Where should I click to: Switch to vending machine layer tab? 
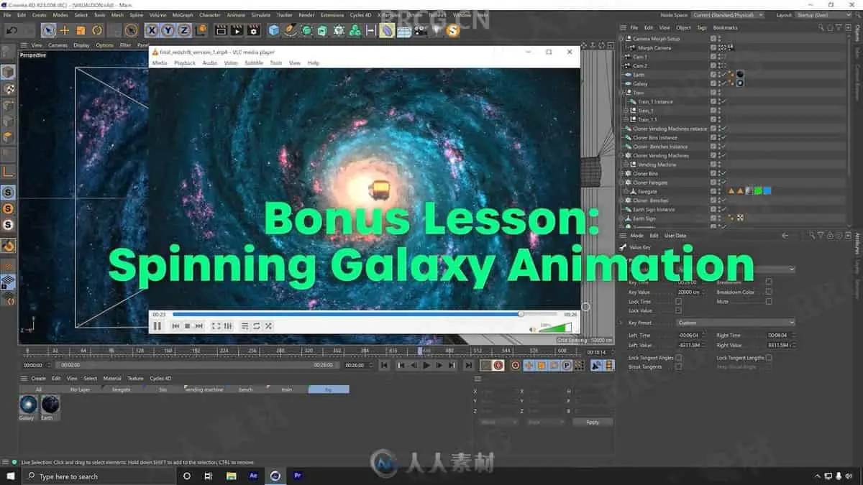pyautogui.click(x=204, y=389)
